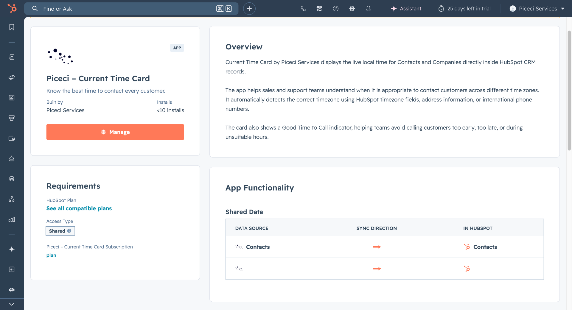The height and width of the screenshot is (310, 572).
Task: Open the Automation workflow sidebar icon
Action: pyautogui.click(x=12, y=199)
